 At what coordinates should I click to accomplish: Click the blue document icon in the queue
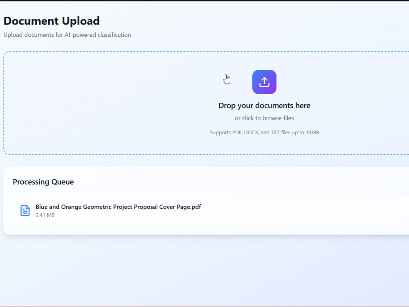25,210
